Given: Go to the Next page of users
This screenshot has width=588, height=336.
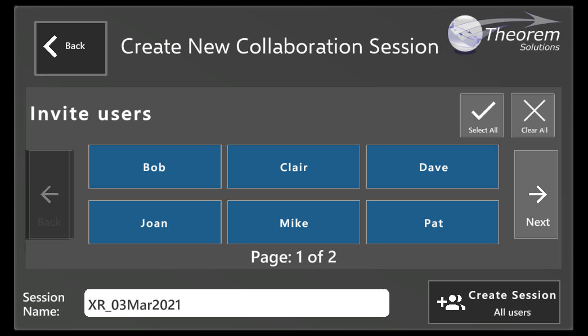Looking at the screenshot, I should pyautogui.click(x=536, y=195).
